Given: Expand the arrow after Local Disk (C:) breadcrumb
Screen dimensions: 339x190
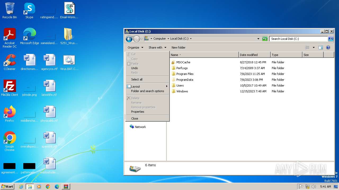Looking at the screenshot, I should (191, 39).
